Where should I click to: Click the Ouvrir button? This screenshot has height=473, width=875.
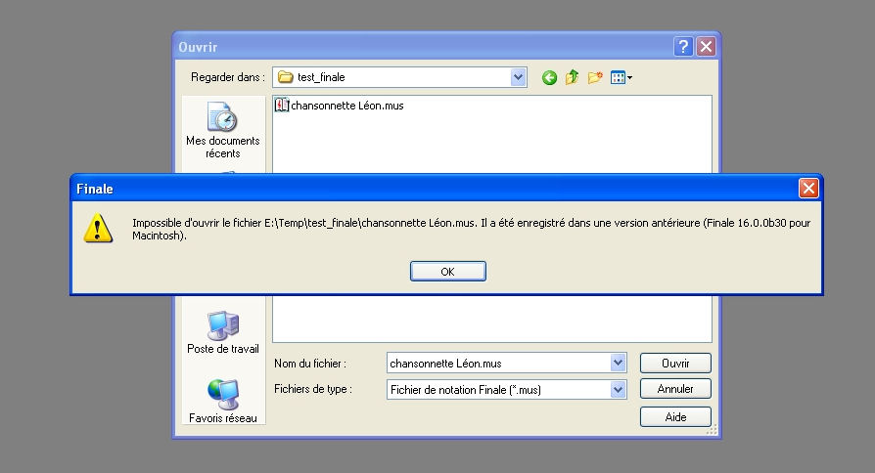point(674,363)
